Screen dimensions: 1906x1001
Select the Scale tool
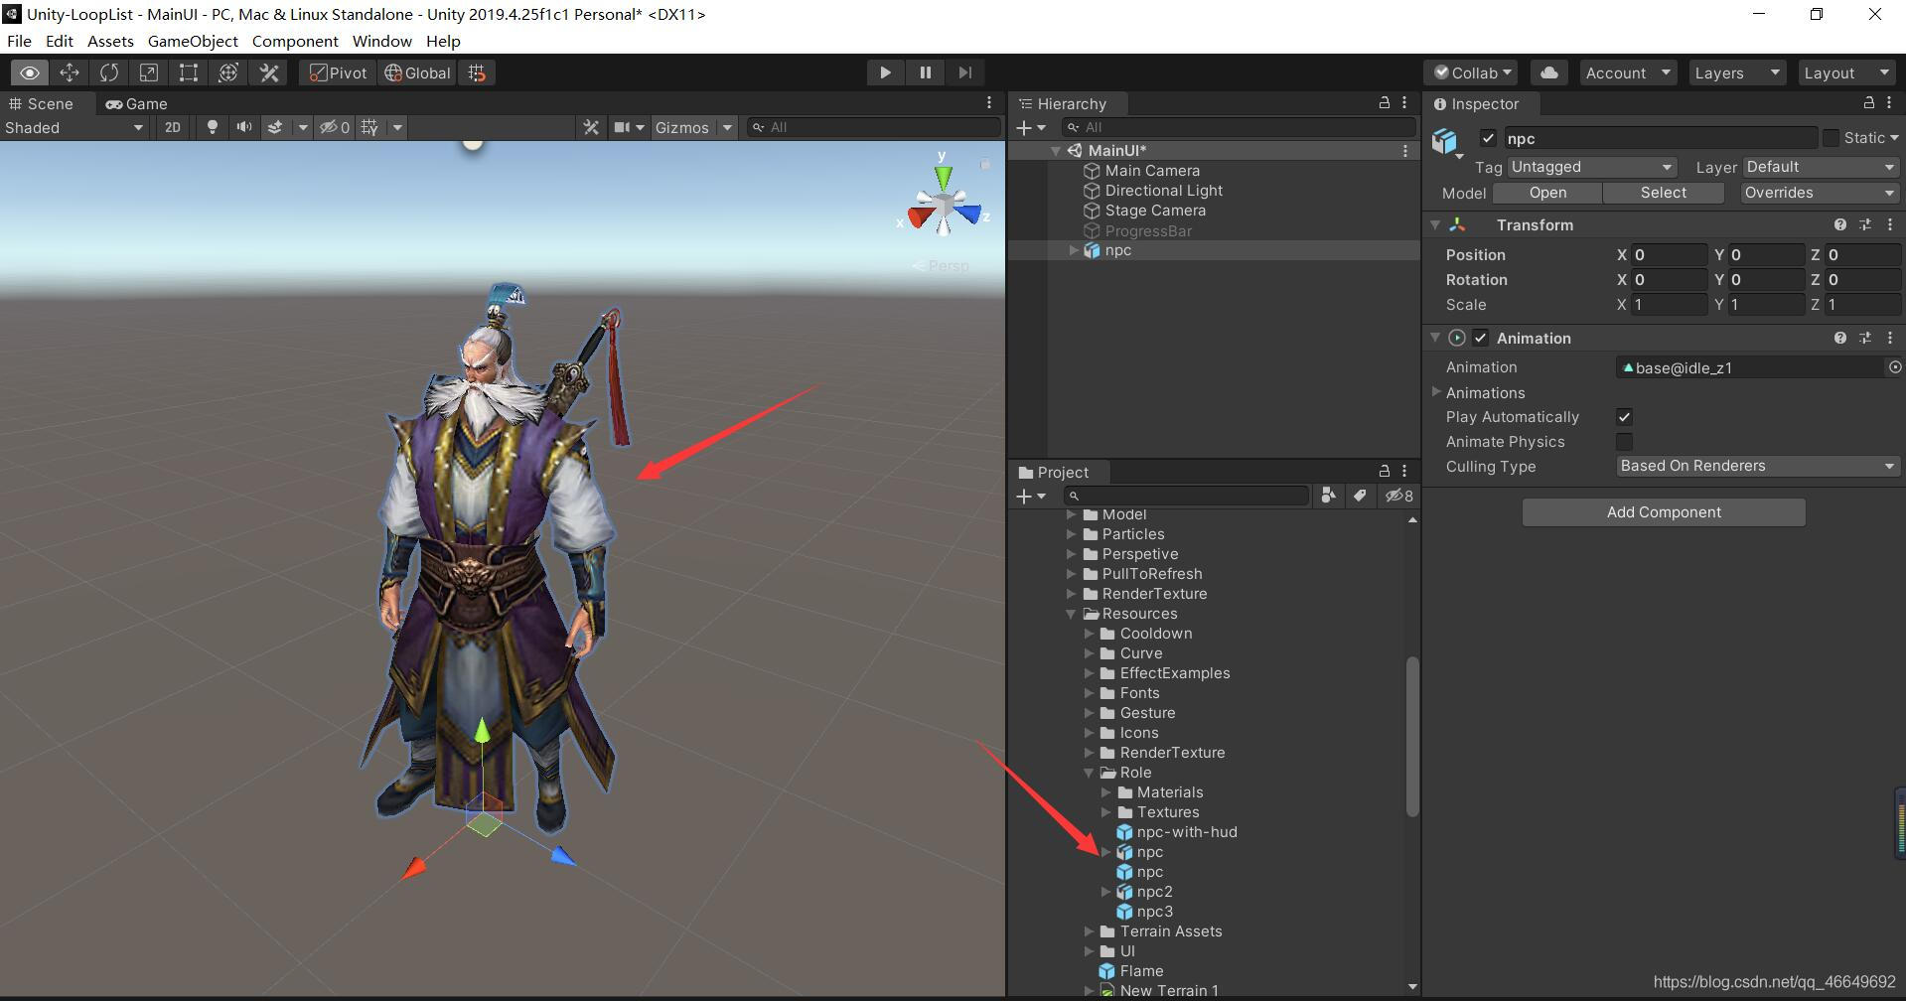[149, 72]
